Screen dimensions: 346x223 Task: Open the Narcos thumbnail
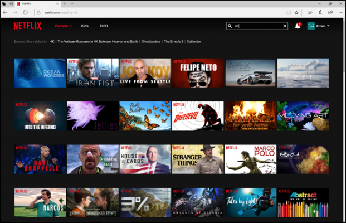(40, 202)
